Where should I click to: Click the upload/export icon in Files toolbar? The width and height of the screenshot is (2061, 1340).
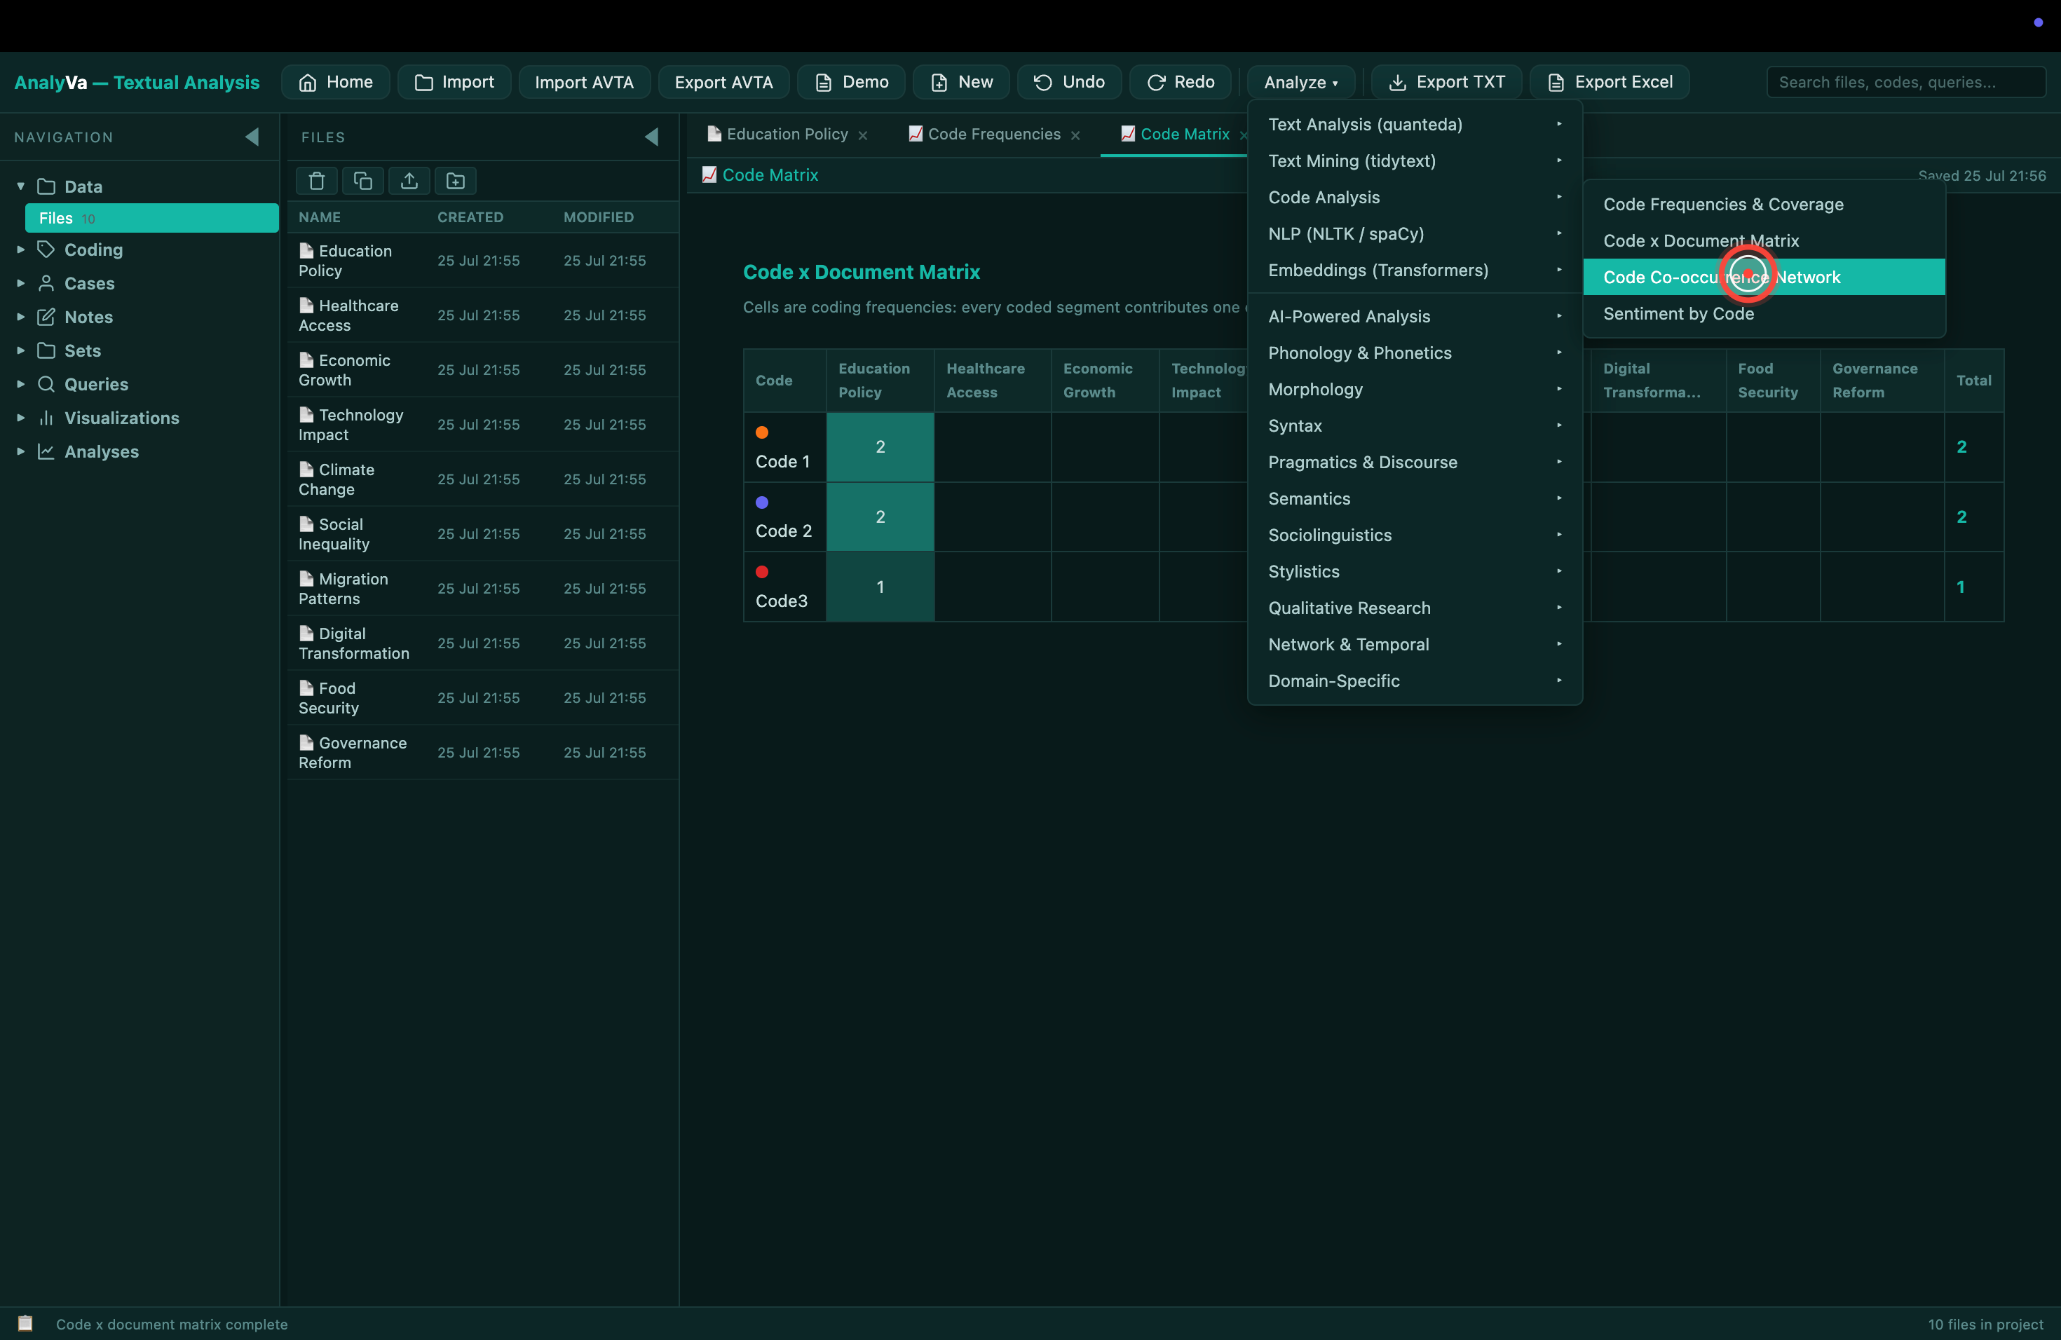409,181
